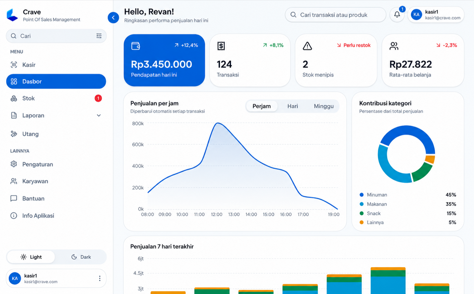The height and width of the screenshot is (294, 474).
Task: Click the wallet icon on revenue card
Action: 136,46
